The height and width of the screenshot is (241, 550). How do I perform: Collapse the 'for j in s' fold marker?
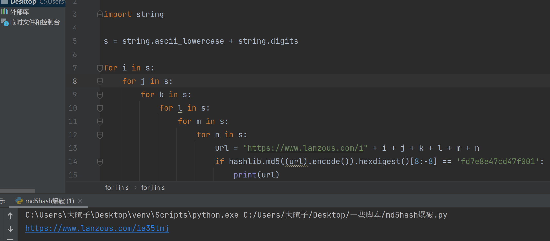100,81
